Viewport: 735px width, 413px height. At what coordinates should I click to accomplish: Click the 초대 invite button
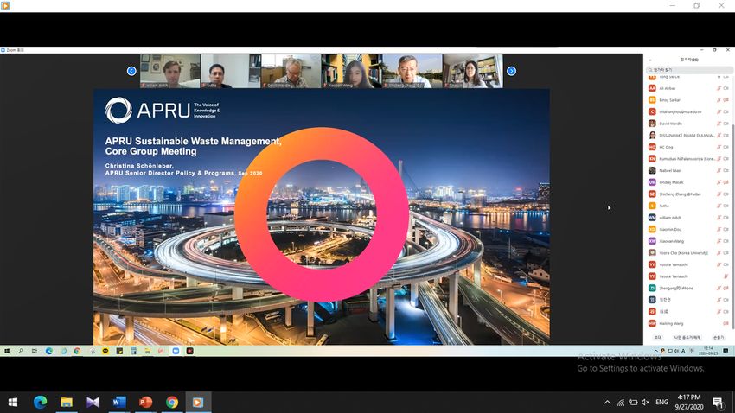coord(658,338)
